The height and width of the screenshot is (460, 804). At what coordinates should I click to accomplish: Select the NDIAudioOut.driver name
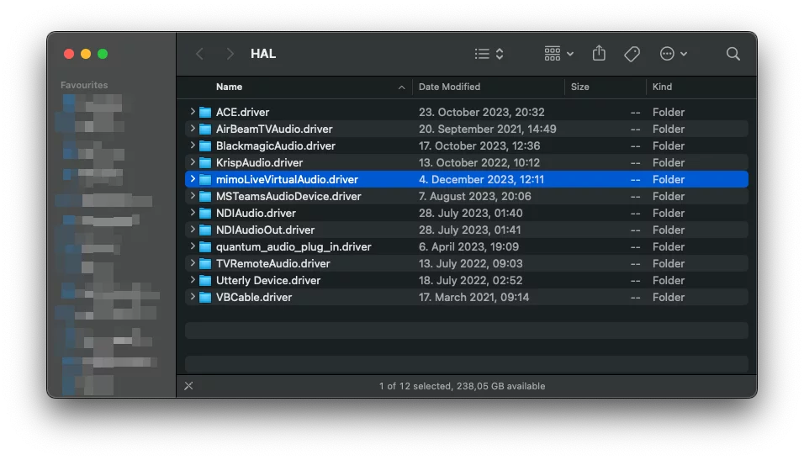(265, 230)
